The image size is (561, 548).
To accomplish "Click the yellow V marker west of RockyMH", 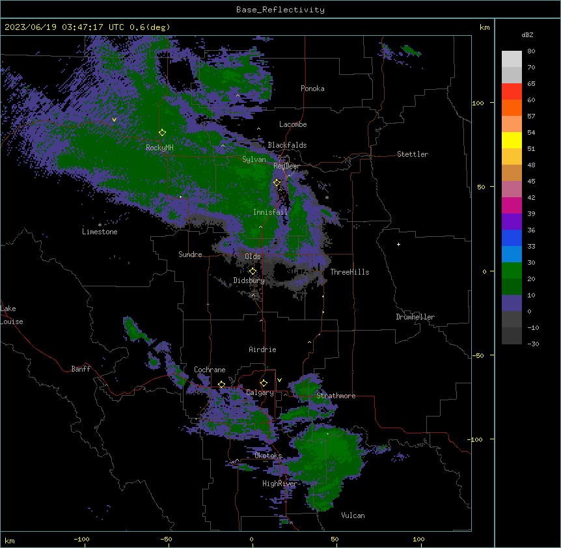I will 114,120.
